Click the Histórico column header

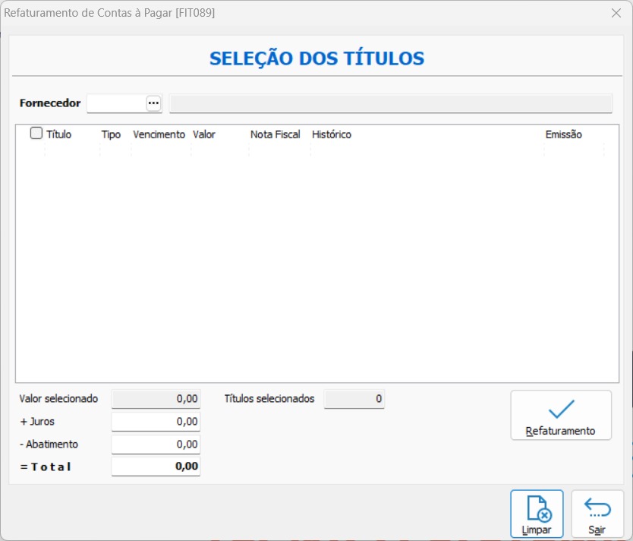pos(332,134)
